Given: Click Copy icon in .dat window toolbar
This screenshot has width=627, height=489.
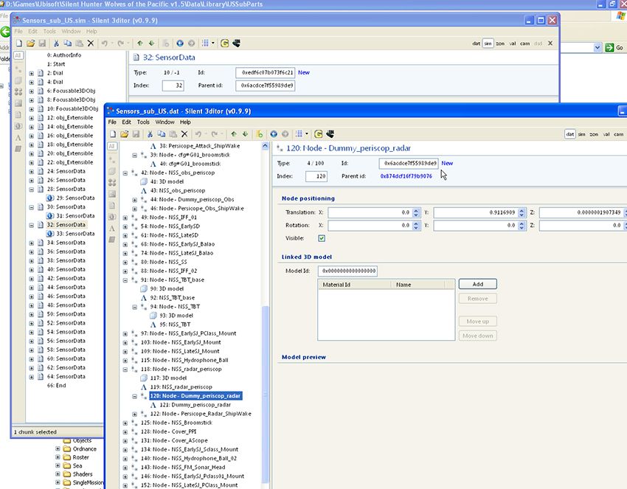Looking at the screenshot, I should 161,134.
